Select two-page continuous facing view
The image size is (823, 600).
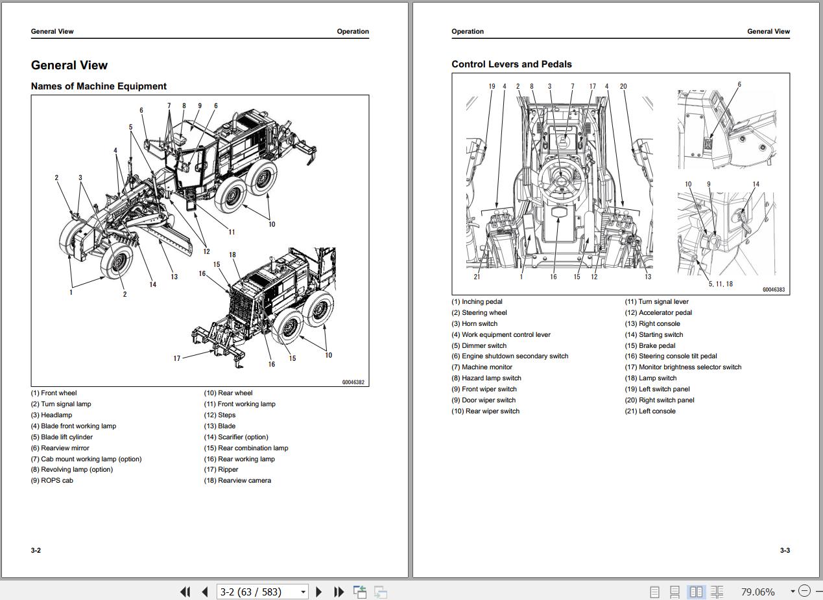coord(717,592)
